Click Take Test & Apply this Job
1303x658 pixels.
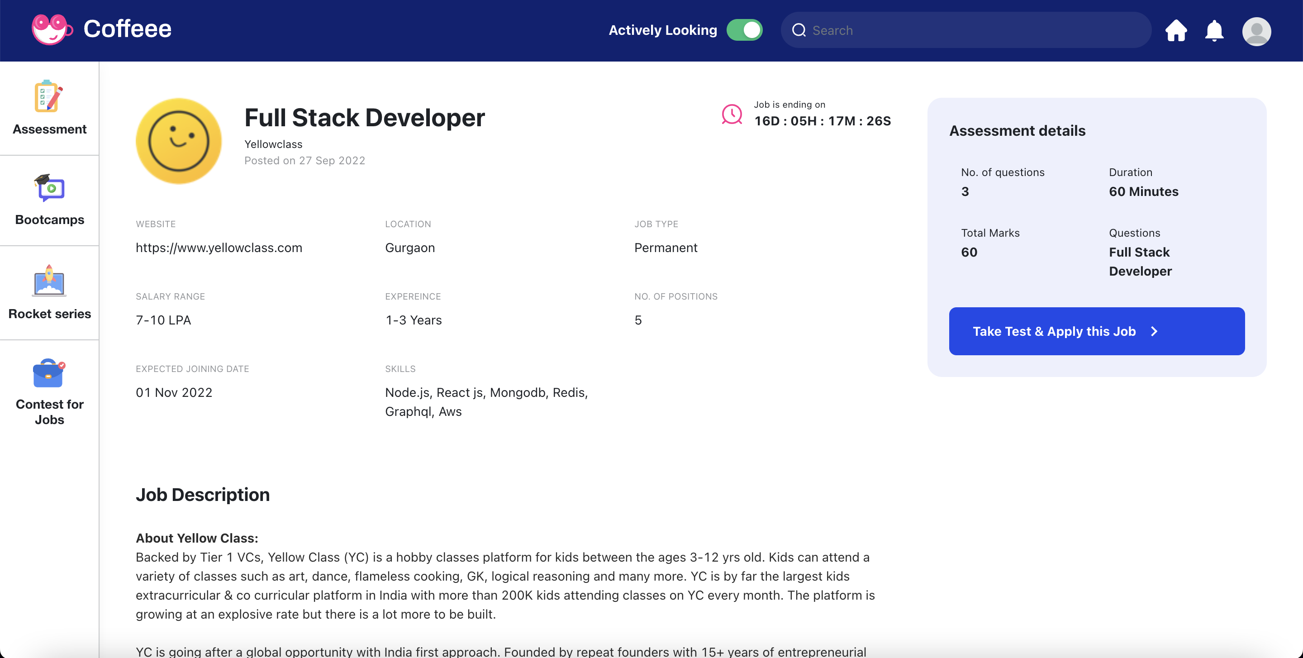click(x=1097, y=331)
